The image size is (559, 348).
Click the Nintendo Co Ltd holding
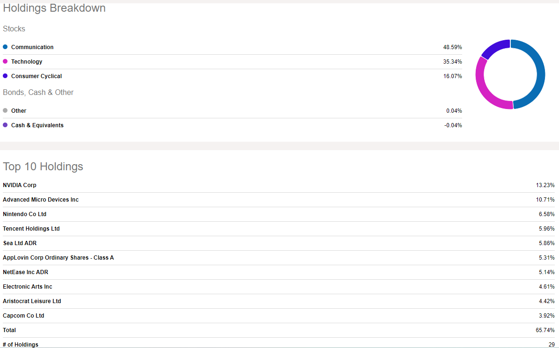24,214
